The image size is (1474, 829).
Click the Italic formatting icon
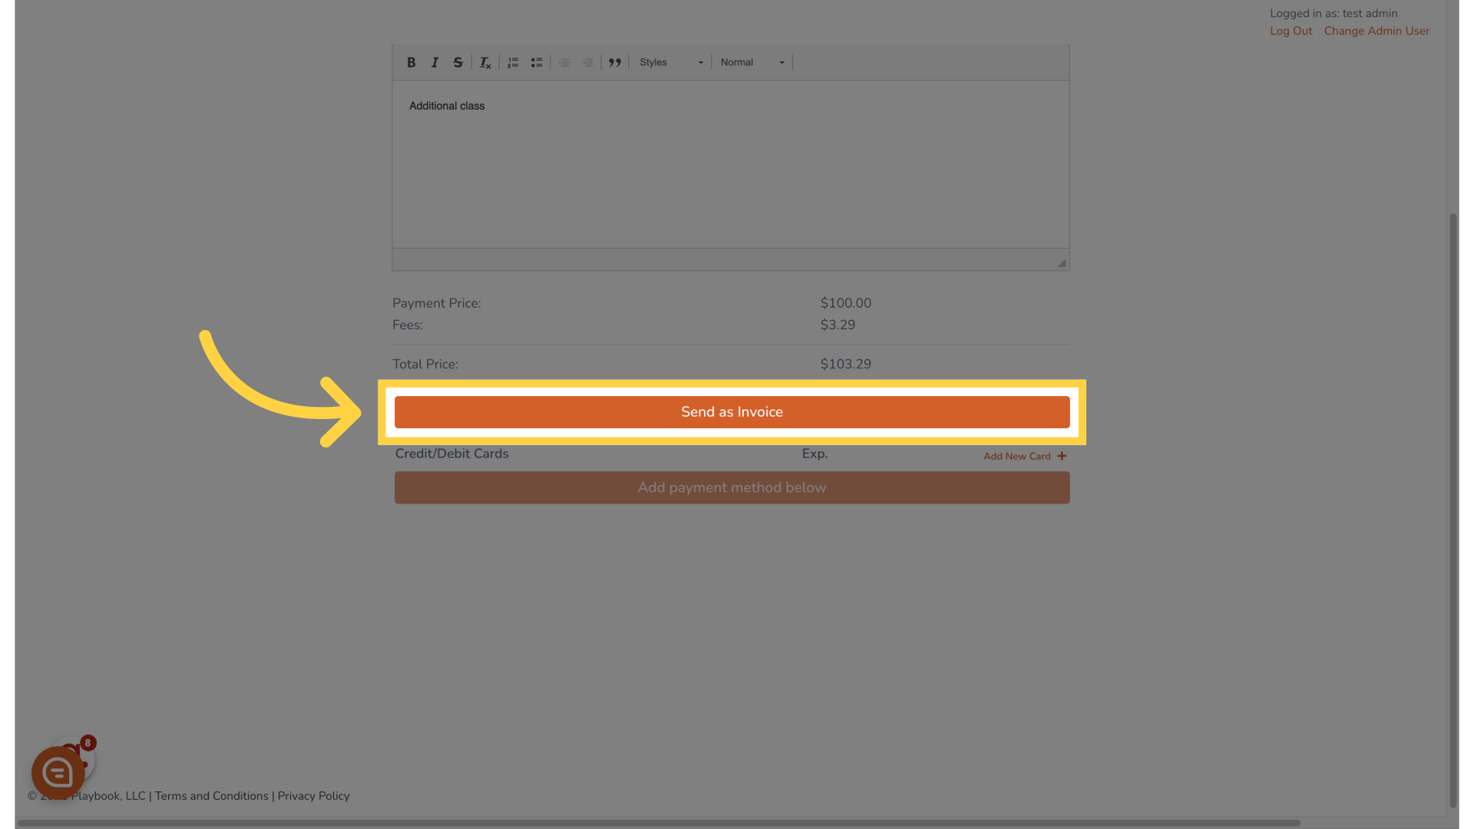click(x=435, y=61)
